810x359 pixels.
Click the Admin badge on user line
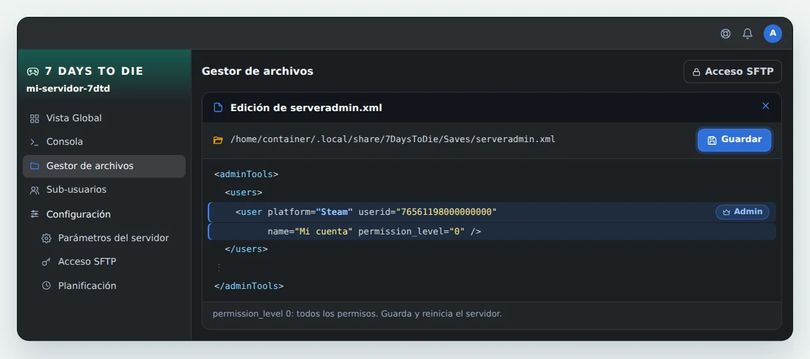(742, 212)
